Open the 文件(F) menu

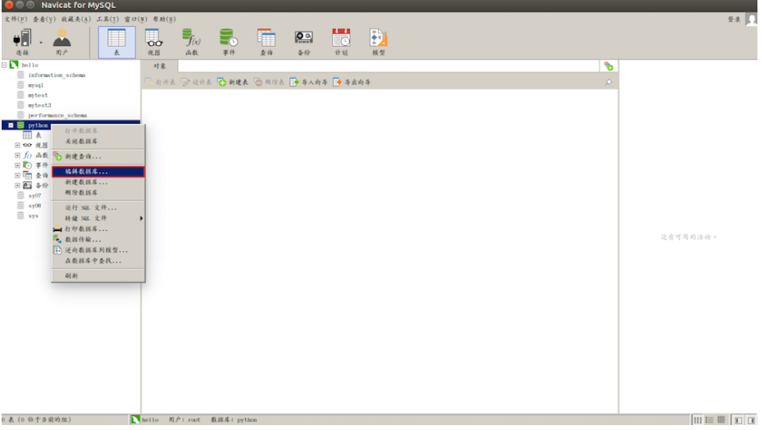pos(16,19)
